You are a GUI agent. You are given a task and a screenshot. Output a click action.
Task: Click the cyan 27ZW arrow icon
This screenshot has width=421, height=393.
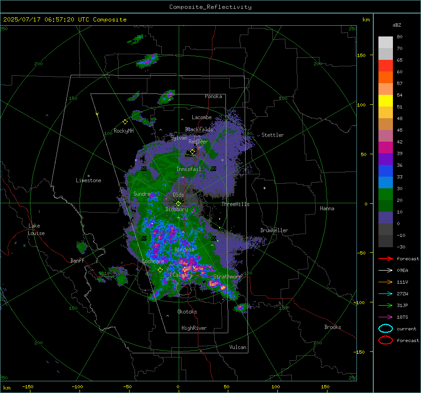click(x=385, y=294)
